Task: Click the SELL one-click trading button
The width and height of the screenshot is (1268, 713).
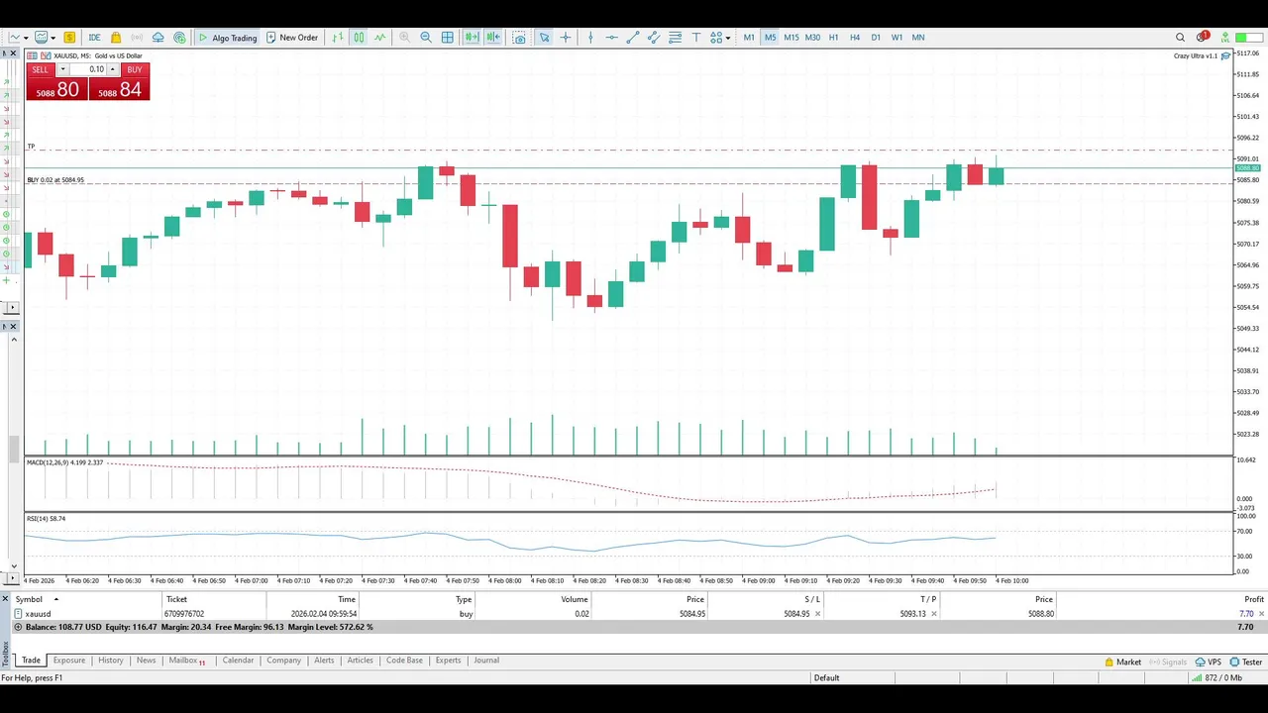Action: (x=56, y=82)
